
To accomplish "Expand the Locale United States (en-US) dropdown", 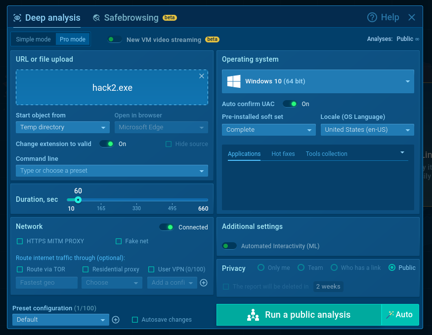I will tap(367, 130).
